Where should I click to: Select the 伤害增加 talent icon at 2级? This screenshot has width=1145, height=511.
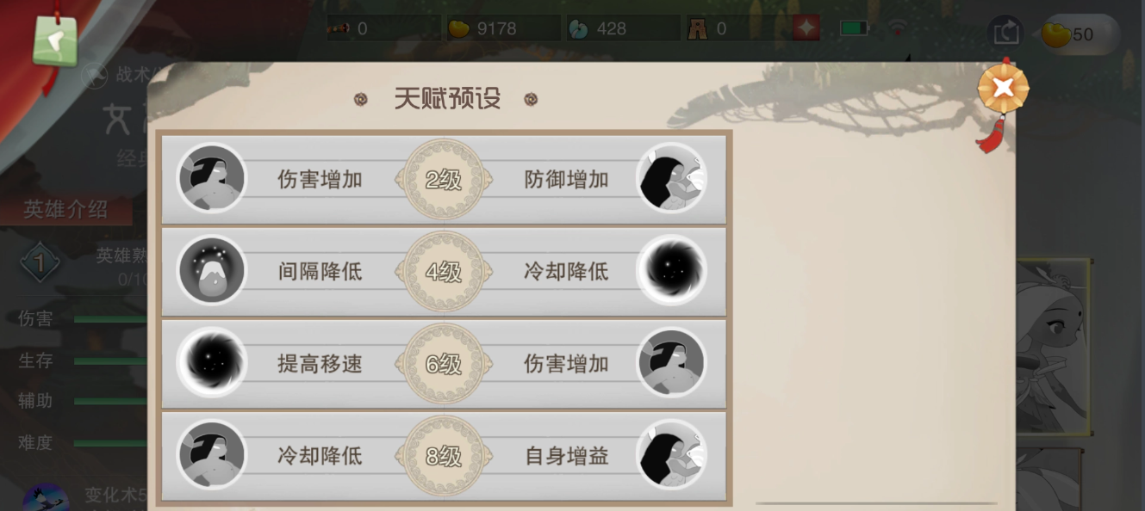[x=212, y=179]
